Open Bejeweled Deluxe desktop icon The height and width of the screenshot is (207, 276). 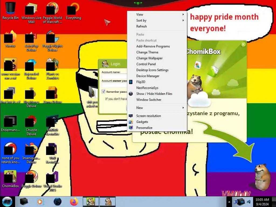click(x=31, y=69)
